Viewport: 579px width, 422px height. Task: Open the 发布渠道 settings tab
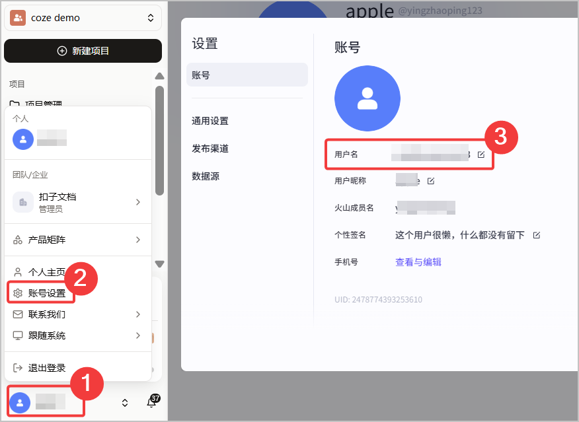click(x=210, y=149)
